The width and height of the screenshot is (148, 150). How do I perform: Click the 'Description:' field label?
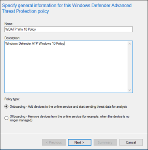pos(13,38)
